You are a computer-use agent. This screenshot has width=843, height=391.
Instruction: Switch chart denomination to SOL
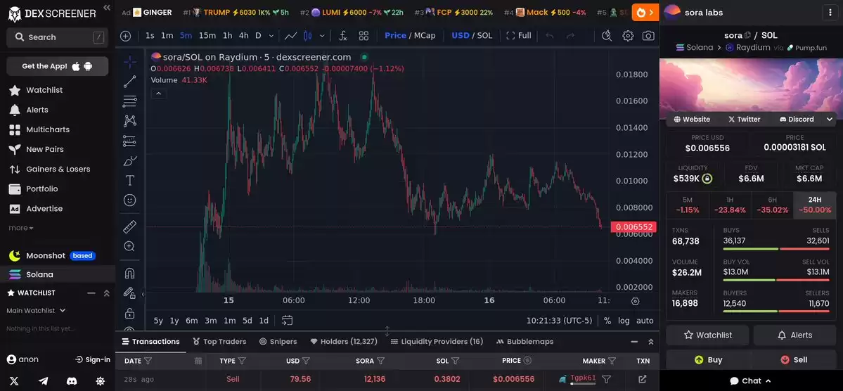click(484, 35)
